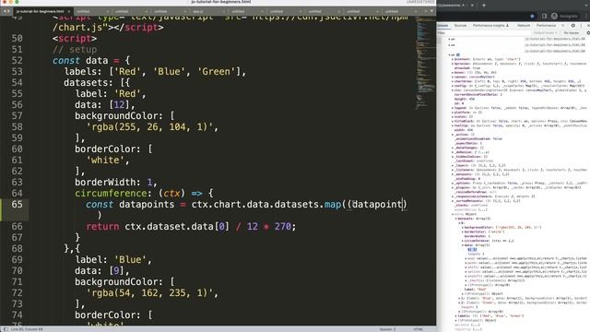
Task: Click line number 65 in the gutter
Action: coord(17,205)
